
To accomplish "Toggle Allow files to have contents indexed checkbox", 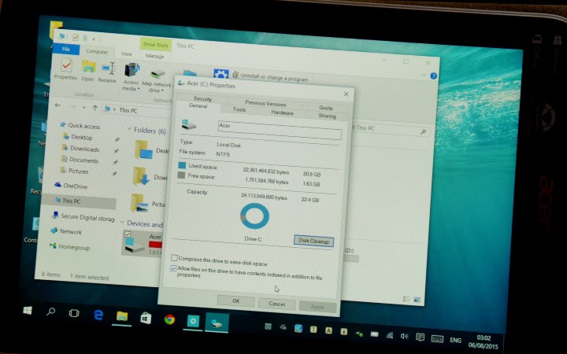I will [x=173, y=268].
